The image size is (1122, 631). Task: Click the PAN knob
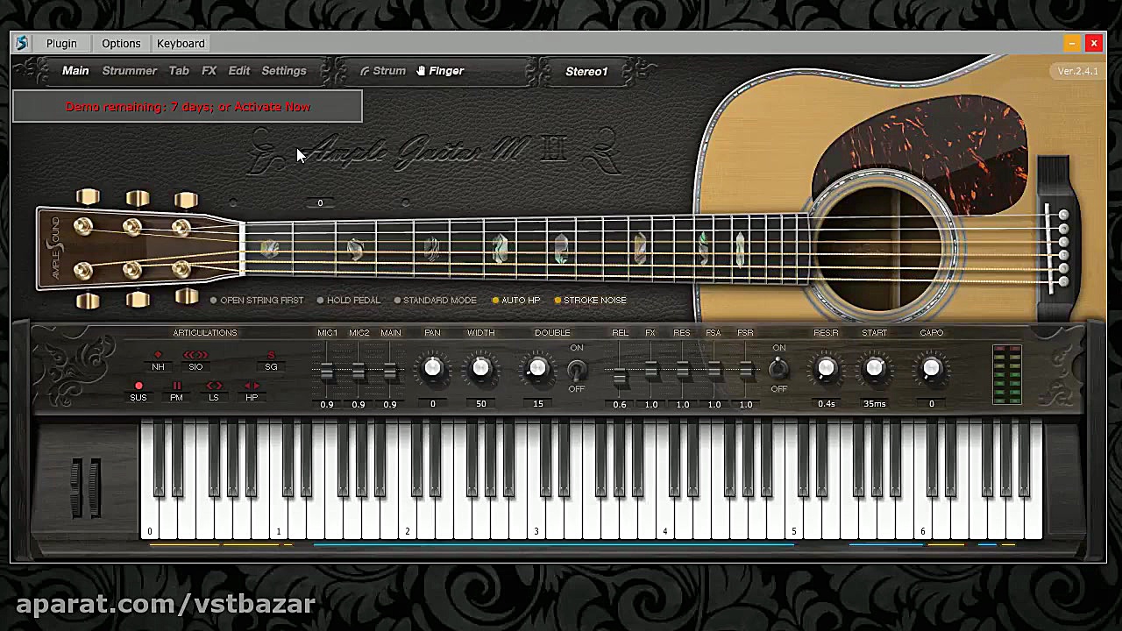tap(433, 369)
